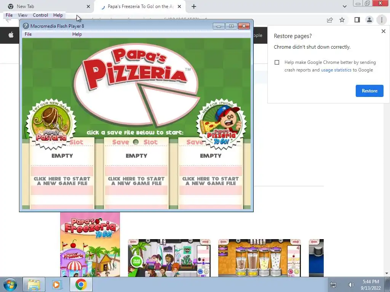Image resolution: width=390 pixels, height=292 pixels.
Task: Click Flash Player title bar icon
Action: [26, 26]
